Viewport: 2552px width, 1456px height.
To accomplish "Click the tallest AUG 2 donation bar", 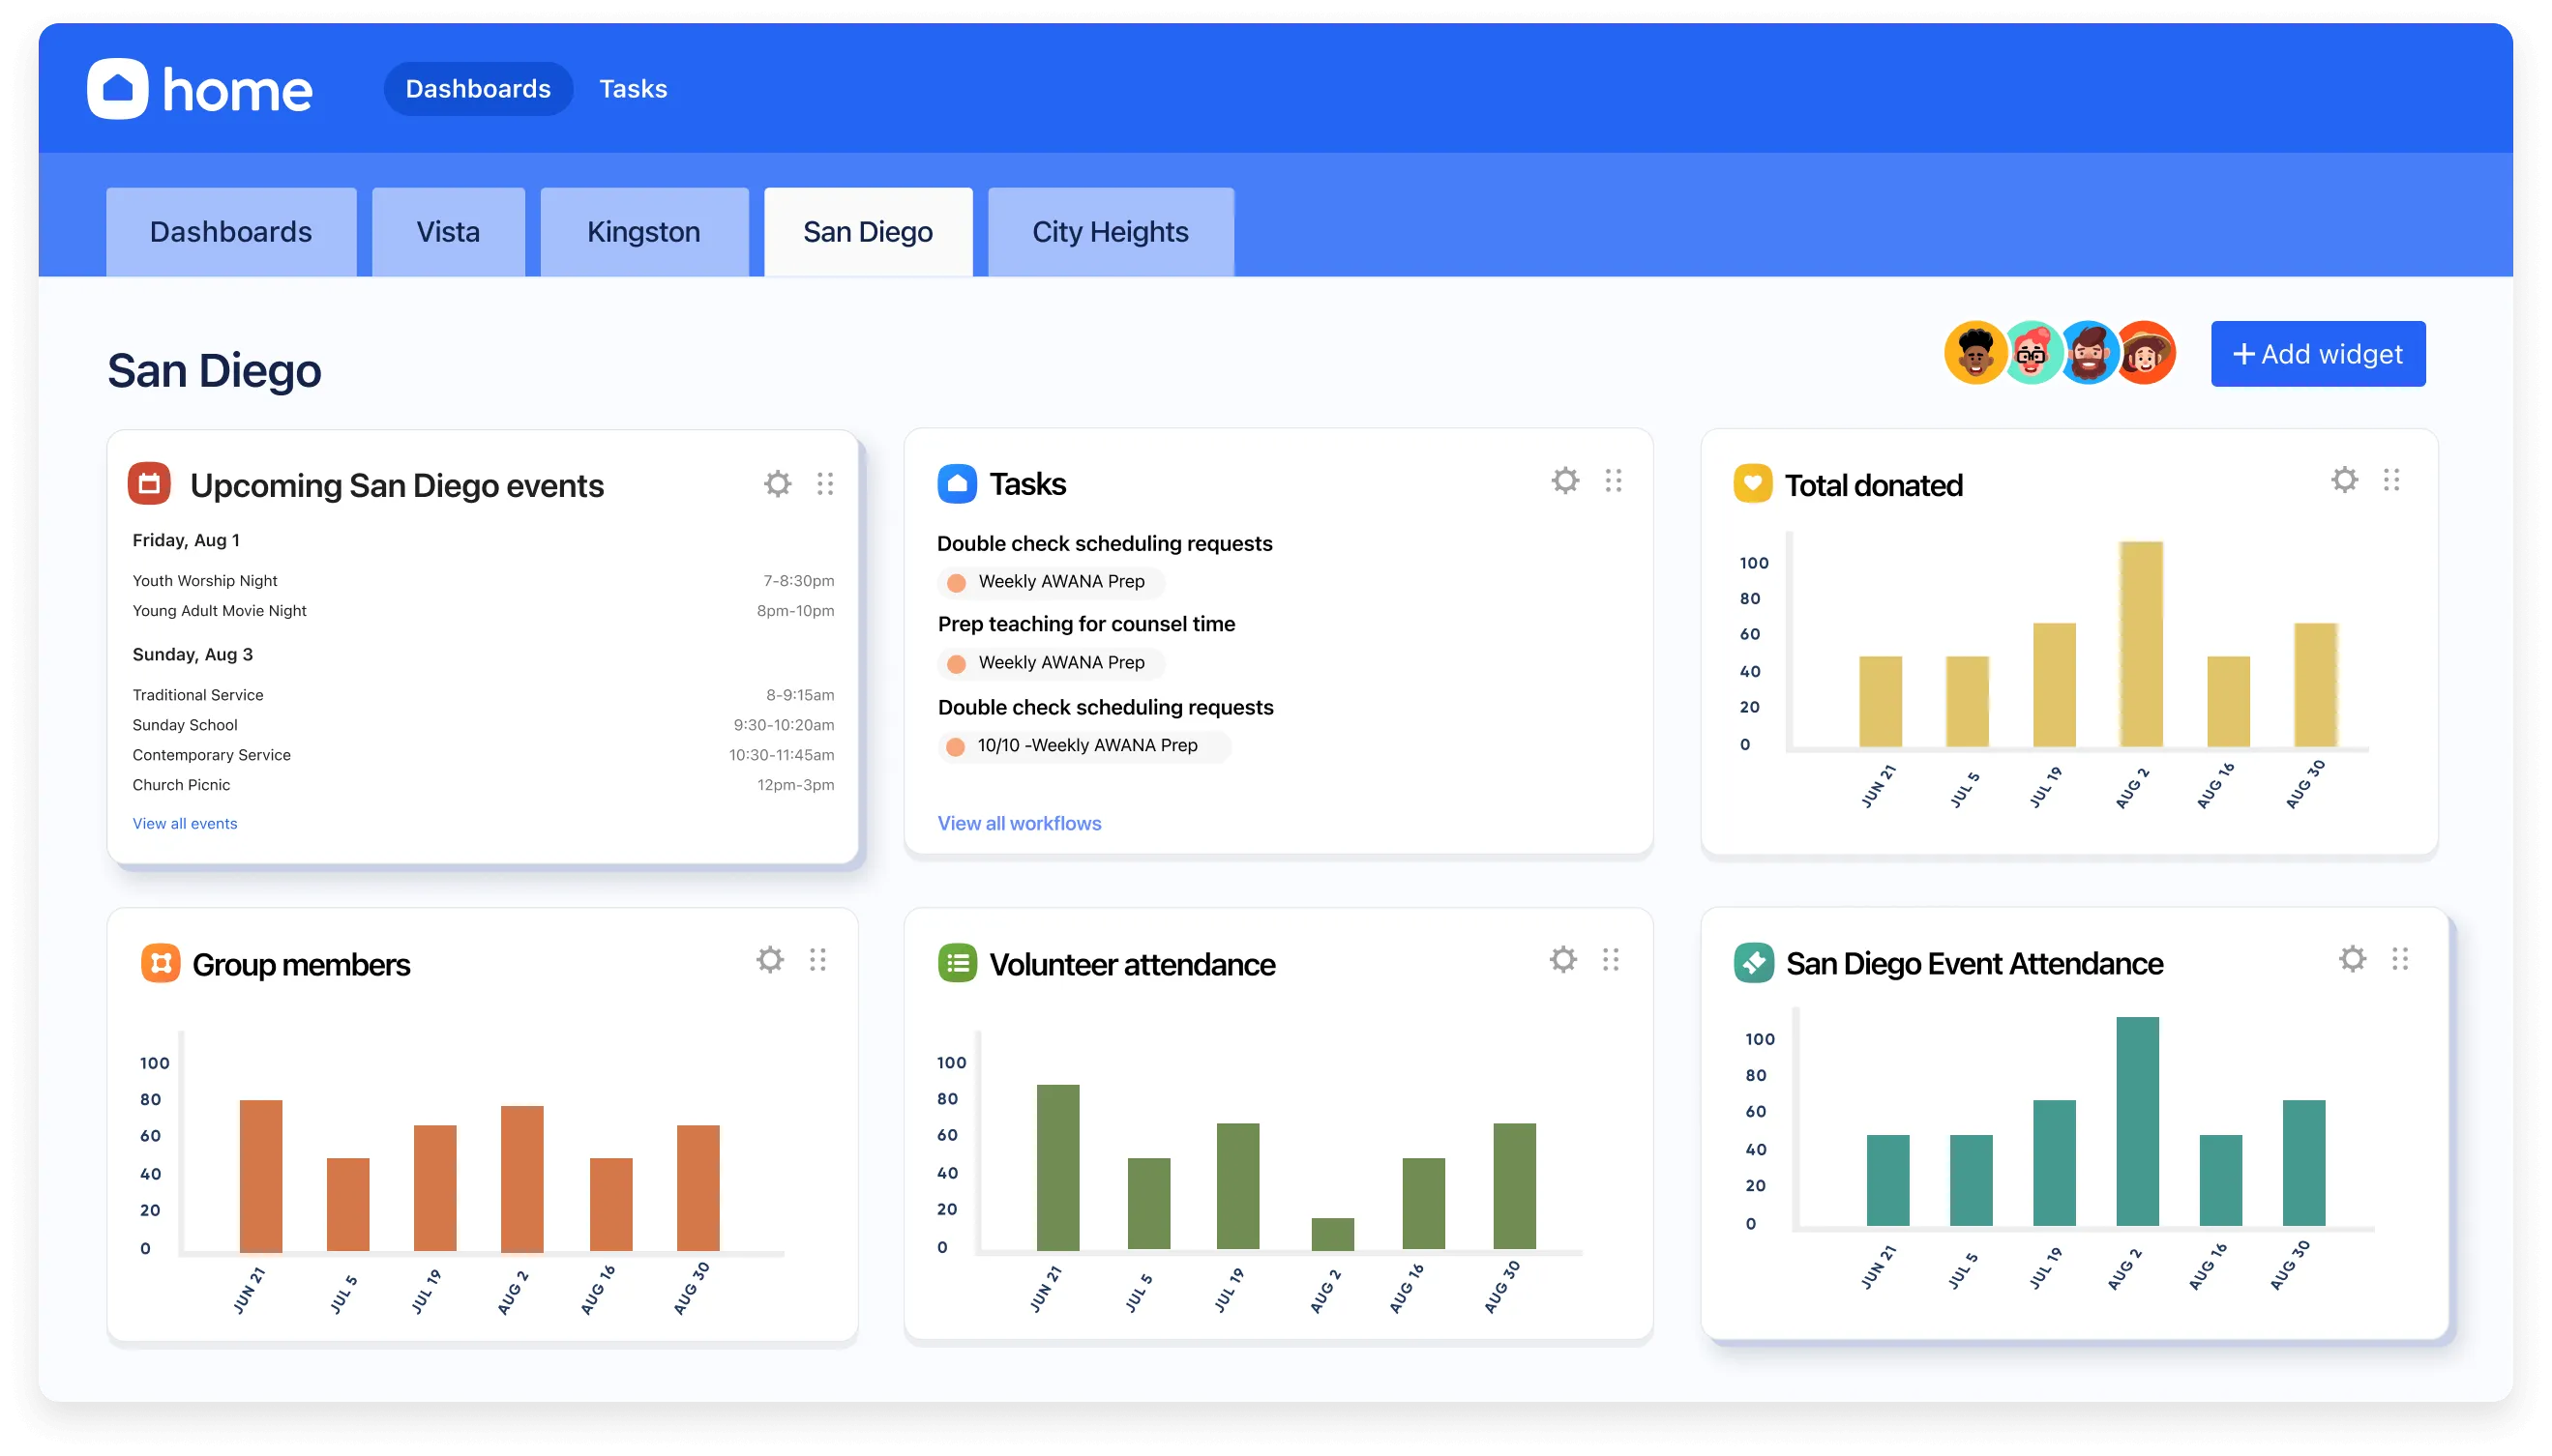I will [2140, 644].
